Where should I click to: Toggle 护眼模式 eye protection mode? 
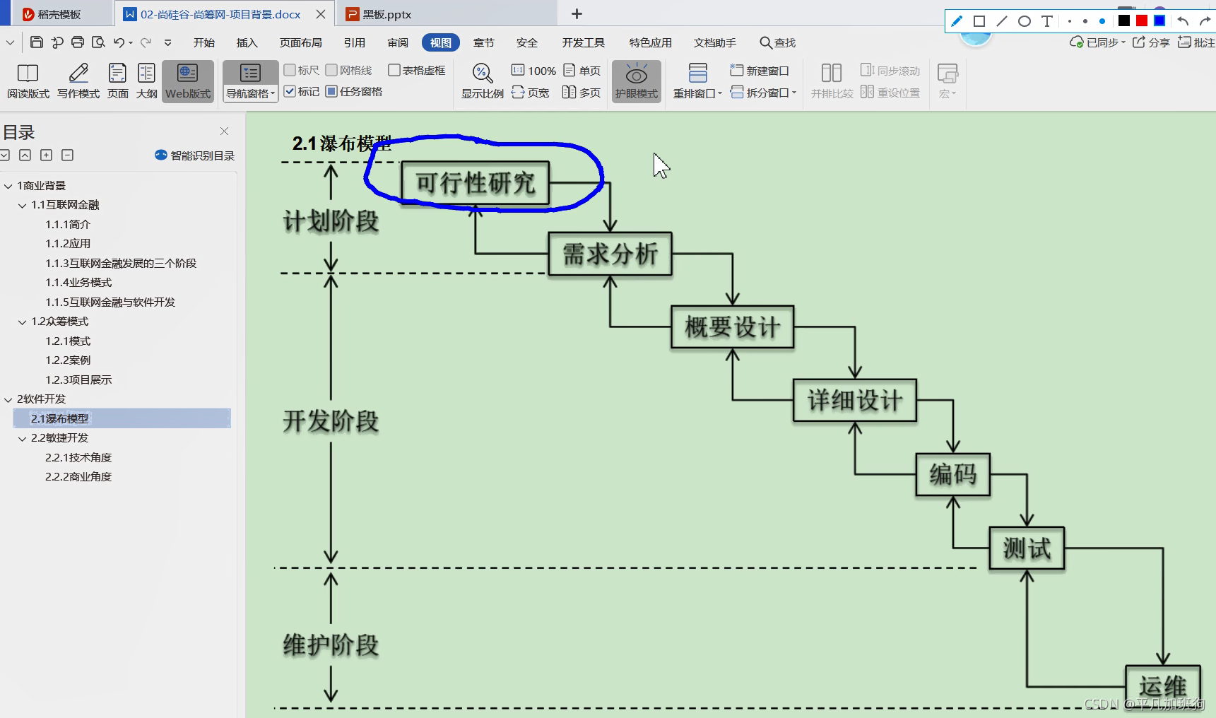pyautogui.click(x=636, y=81)
